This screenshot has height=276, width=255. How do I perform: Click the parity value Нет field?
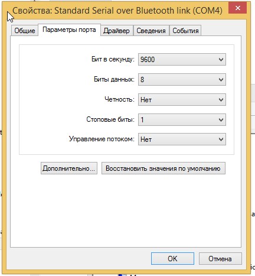point(182,100)
